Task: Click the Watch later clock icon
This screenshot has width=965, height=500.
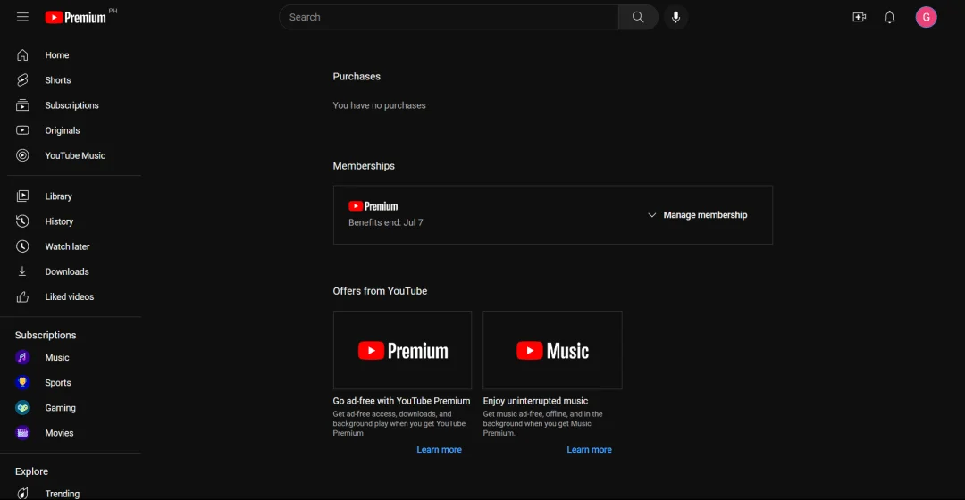Action: [x=22, y=246]
